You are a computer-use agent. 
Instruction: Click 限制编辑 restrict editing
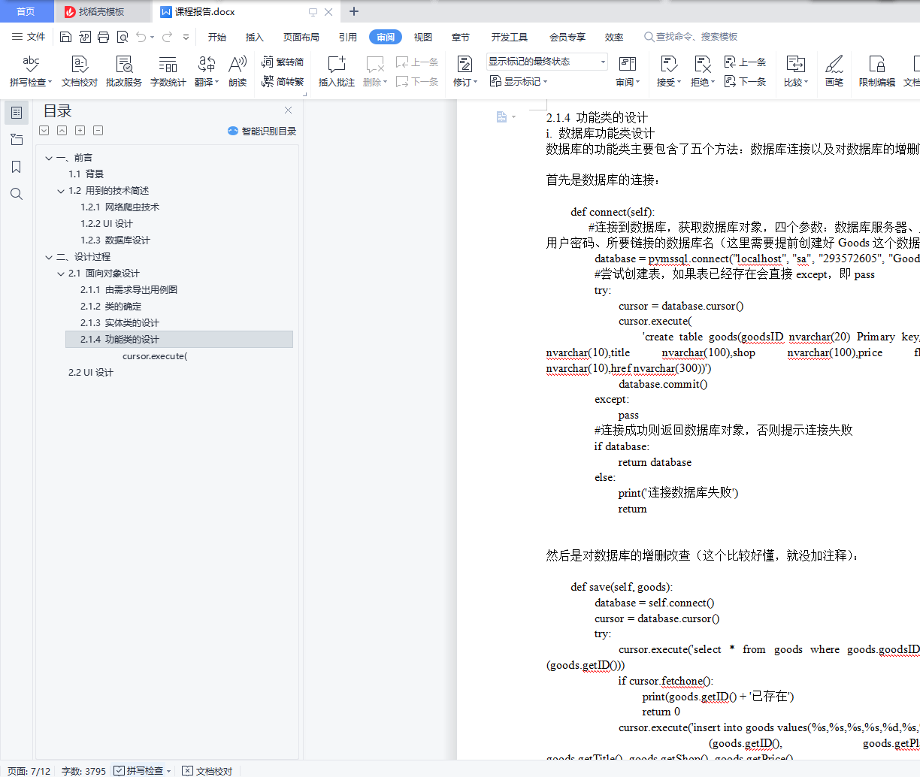(877, 71)
